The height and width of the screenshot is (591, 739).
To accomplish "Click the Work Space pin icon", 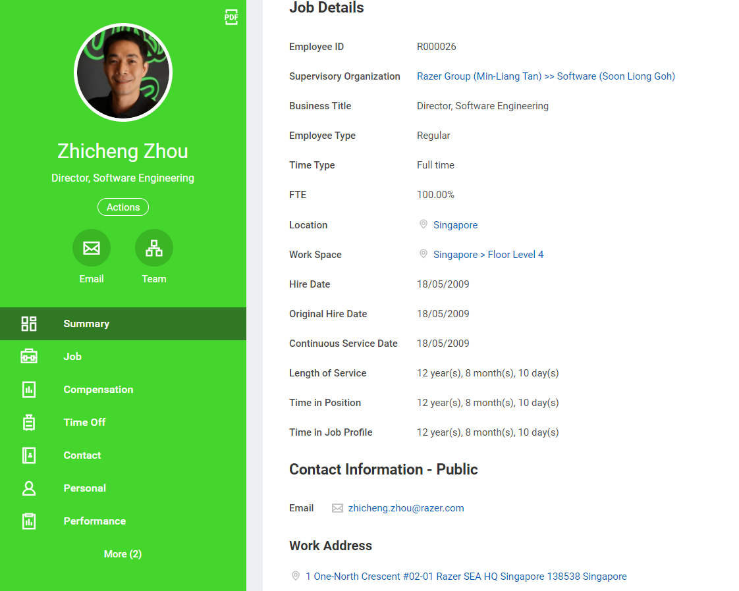I will pyautogui.click(x=424, y=254).
